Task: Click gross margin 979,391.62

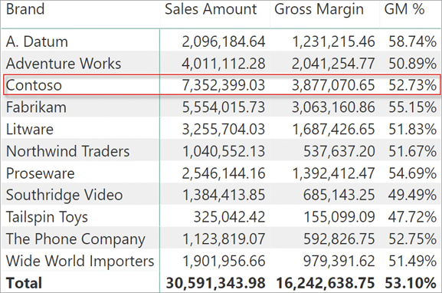Action: click(339, 261)
